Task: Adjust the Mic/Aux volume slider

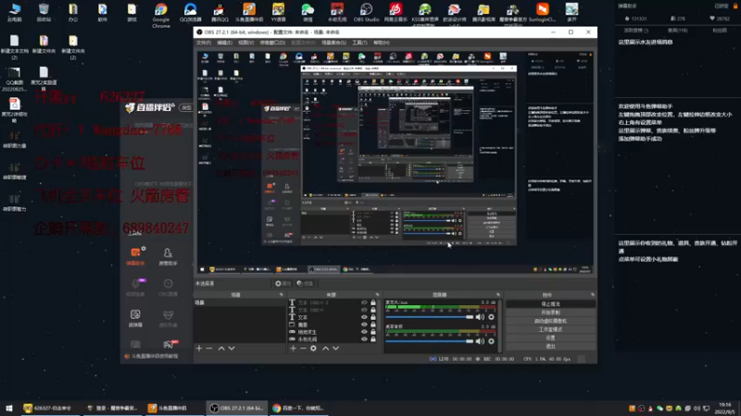Action: (x=430, y=317)
